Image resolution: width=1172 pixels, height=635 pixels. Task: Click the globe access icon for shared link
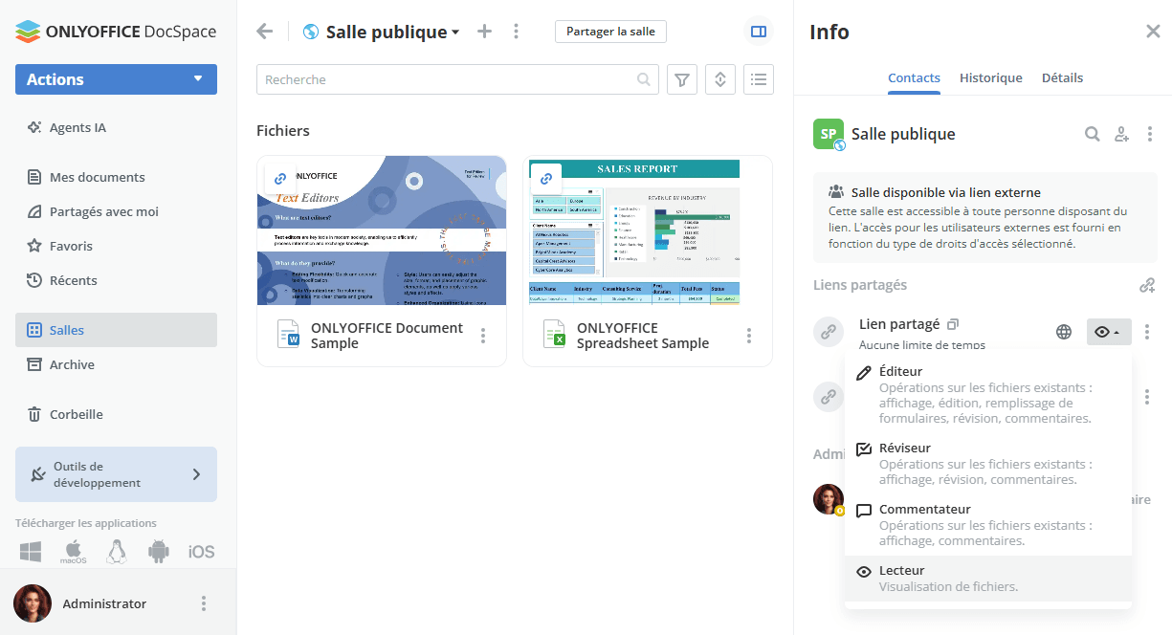pyautogui.click(x=1064, y=332)
